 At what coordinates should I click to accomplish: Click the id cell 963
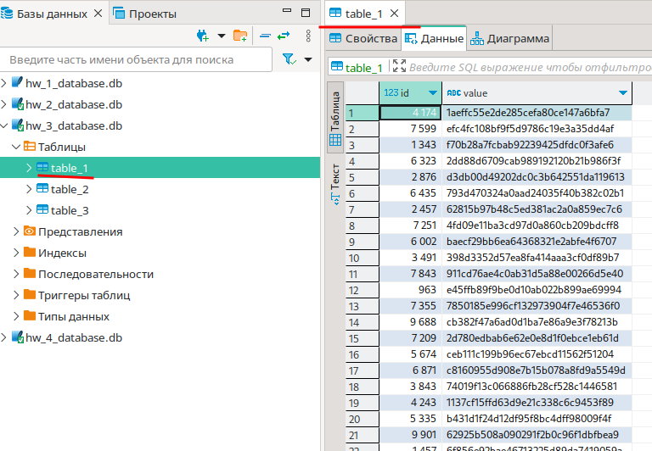click(410, 290)
